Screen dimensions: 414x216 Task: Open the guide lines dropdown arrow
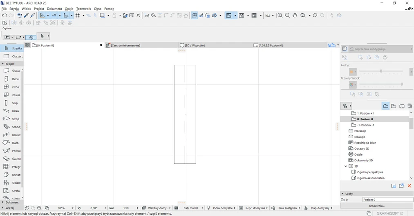point(48,15)
